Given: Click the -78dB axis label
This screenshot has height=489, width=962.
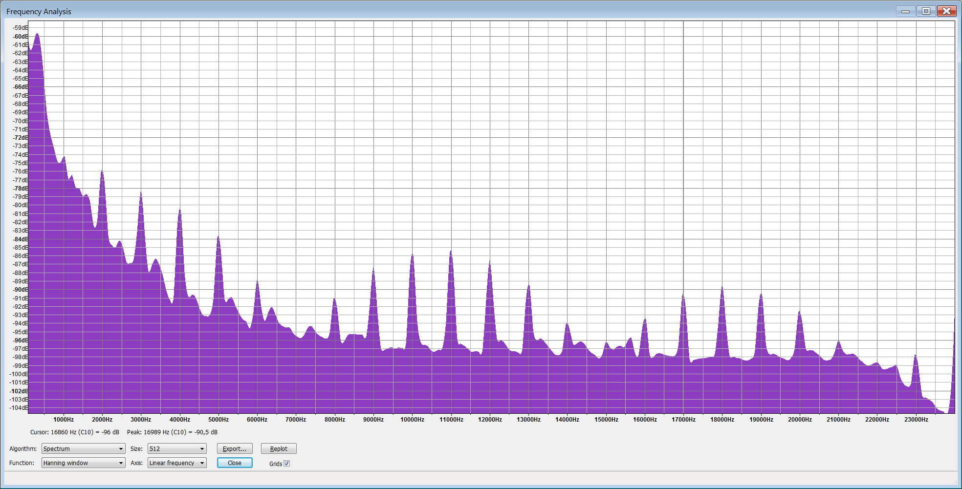Looking at the screenshot, I should tap(21, 189).
